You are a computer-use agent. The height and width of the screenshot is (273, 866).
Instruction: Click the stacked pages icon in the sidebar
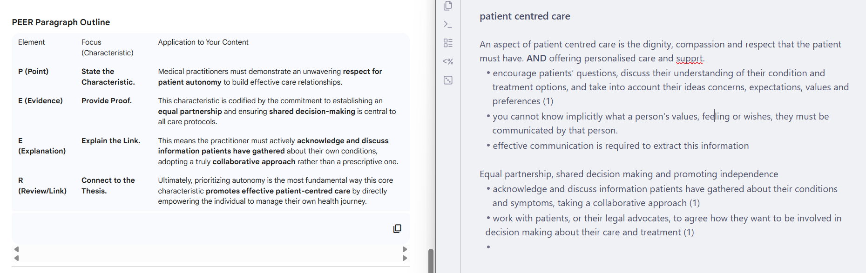(448, 6)
